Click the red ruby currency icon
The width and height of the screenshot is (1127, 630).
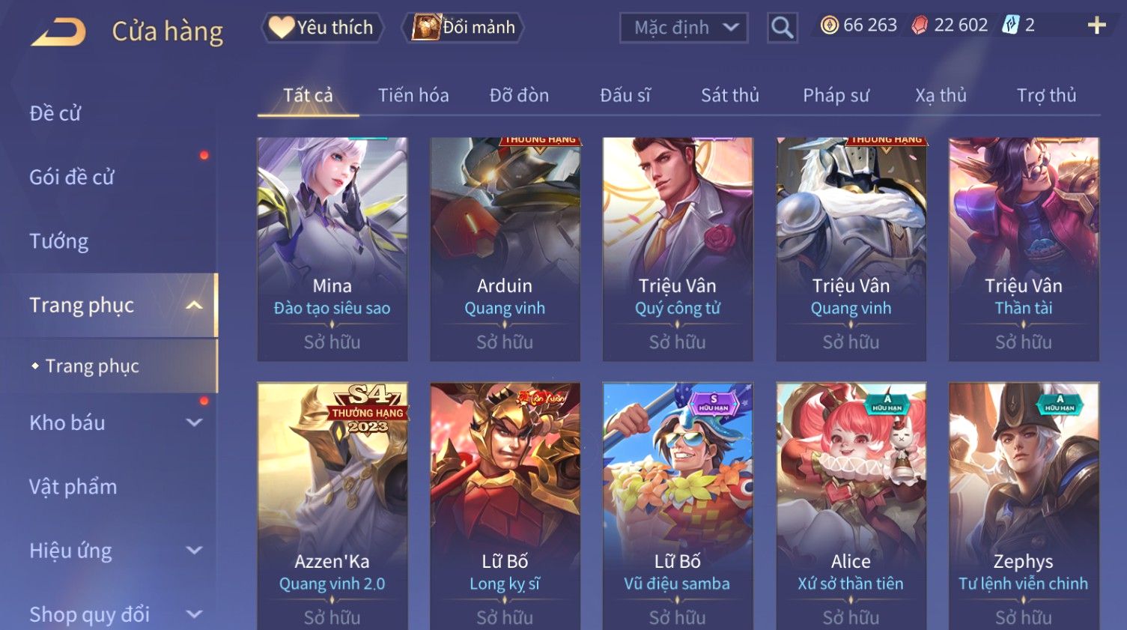coord(920,25)
